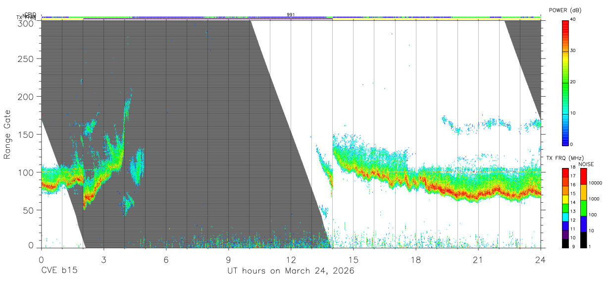Click the 20 label on POWER scale
Screen dimensions: 608x281
tap(573, 82)
